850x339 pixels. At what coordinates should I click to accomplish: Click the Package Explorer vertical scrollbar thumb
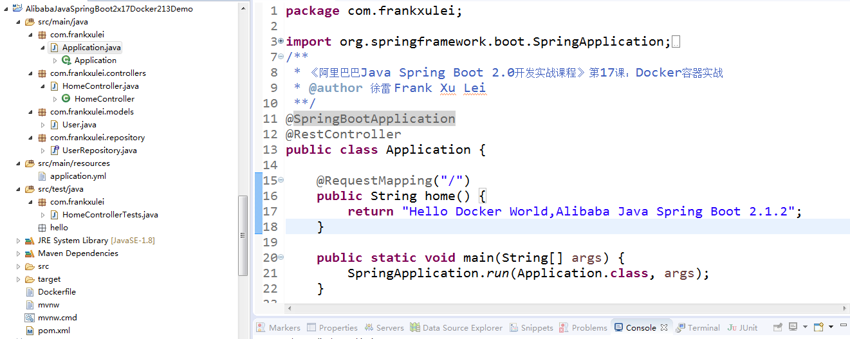(x=243, y=235)
